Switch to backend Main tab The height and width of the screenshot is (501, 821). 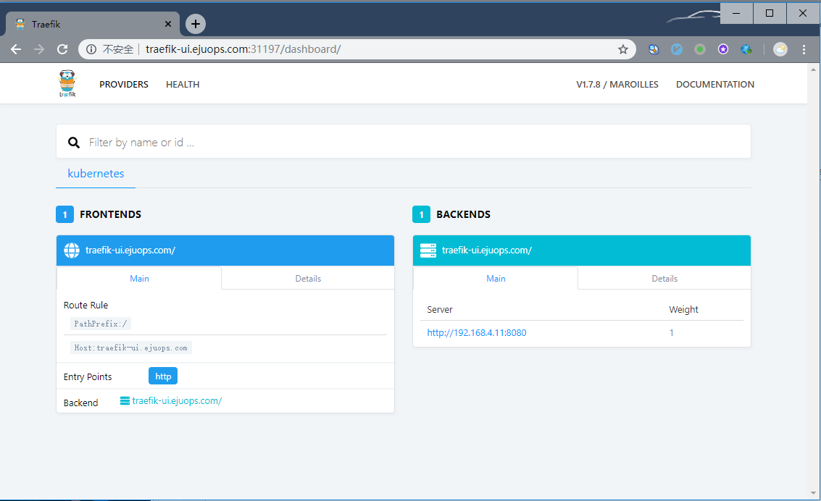[496, 279]
